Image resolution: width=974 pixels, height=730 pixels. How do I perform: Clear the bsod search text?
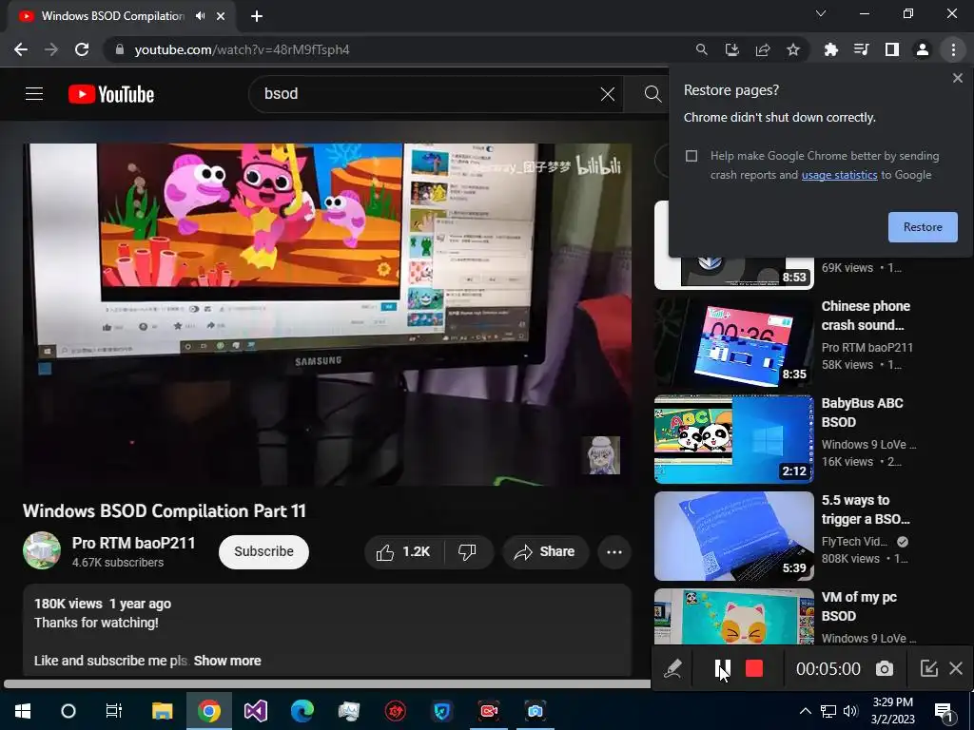(608, 94)
